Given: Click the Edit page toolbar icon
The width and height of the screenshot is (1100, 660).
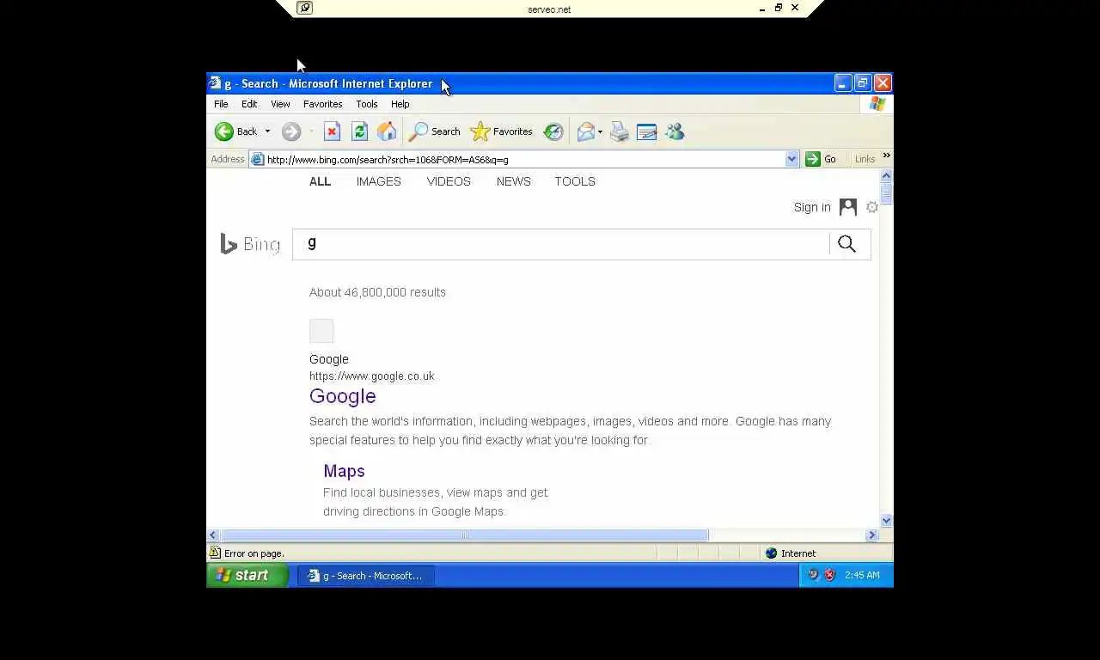Looking at the screenshot, I should tap(647, 131).
